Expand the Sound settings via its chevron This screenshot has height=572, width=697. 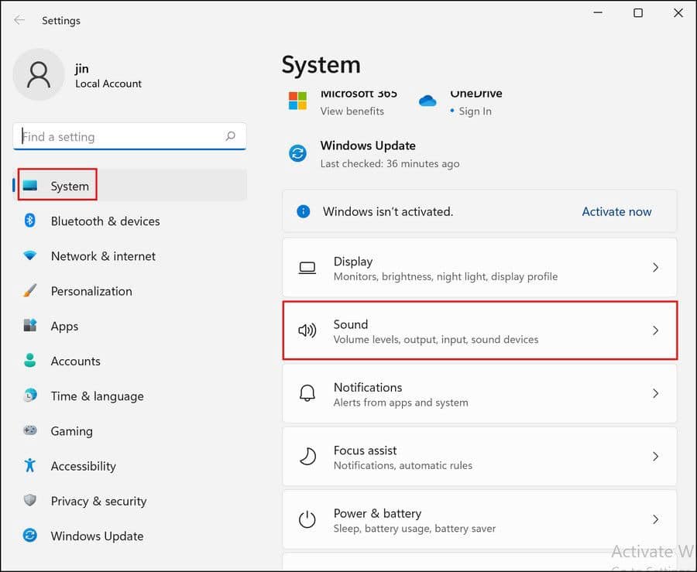pos(655,331)
